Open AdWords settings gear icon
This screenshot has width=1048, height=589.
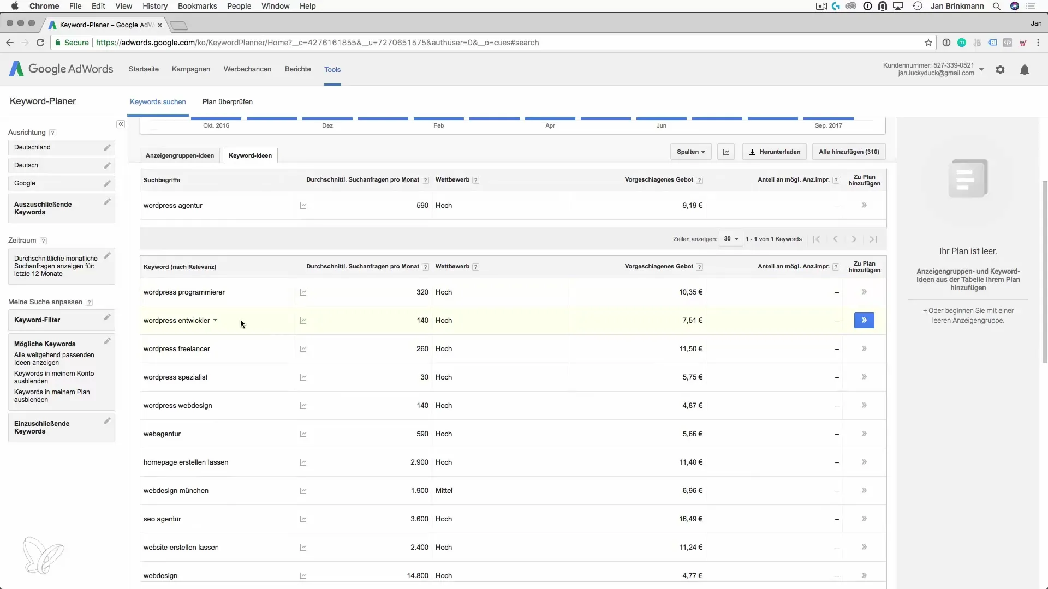tap(1000, 70)
